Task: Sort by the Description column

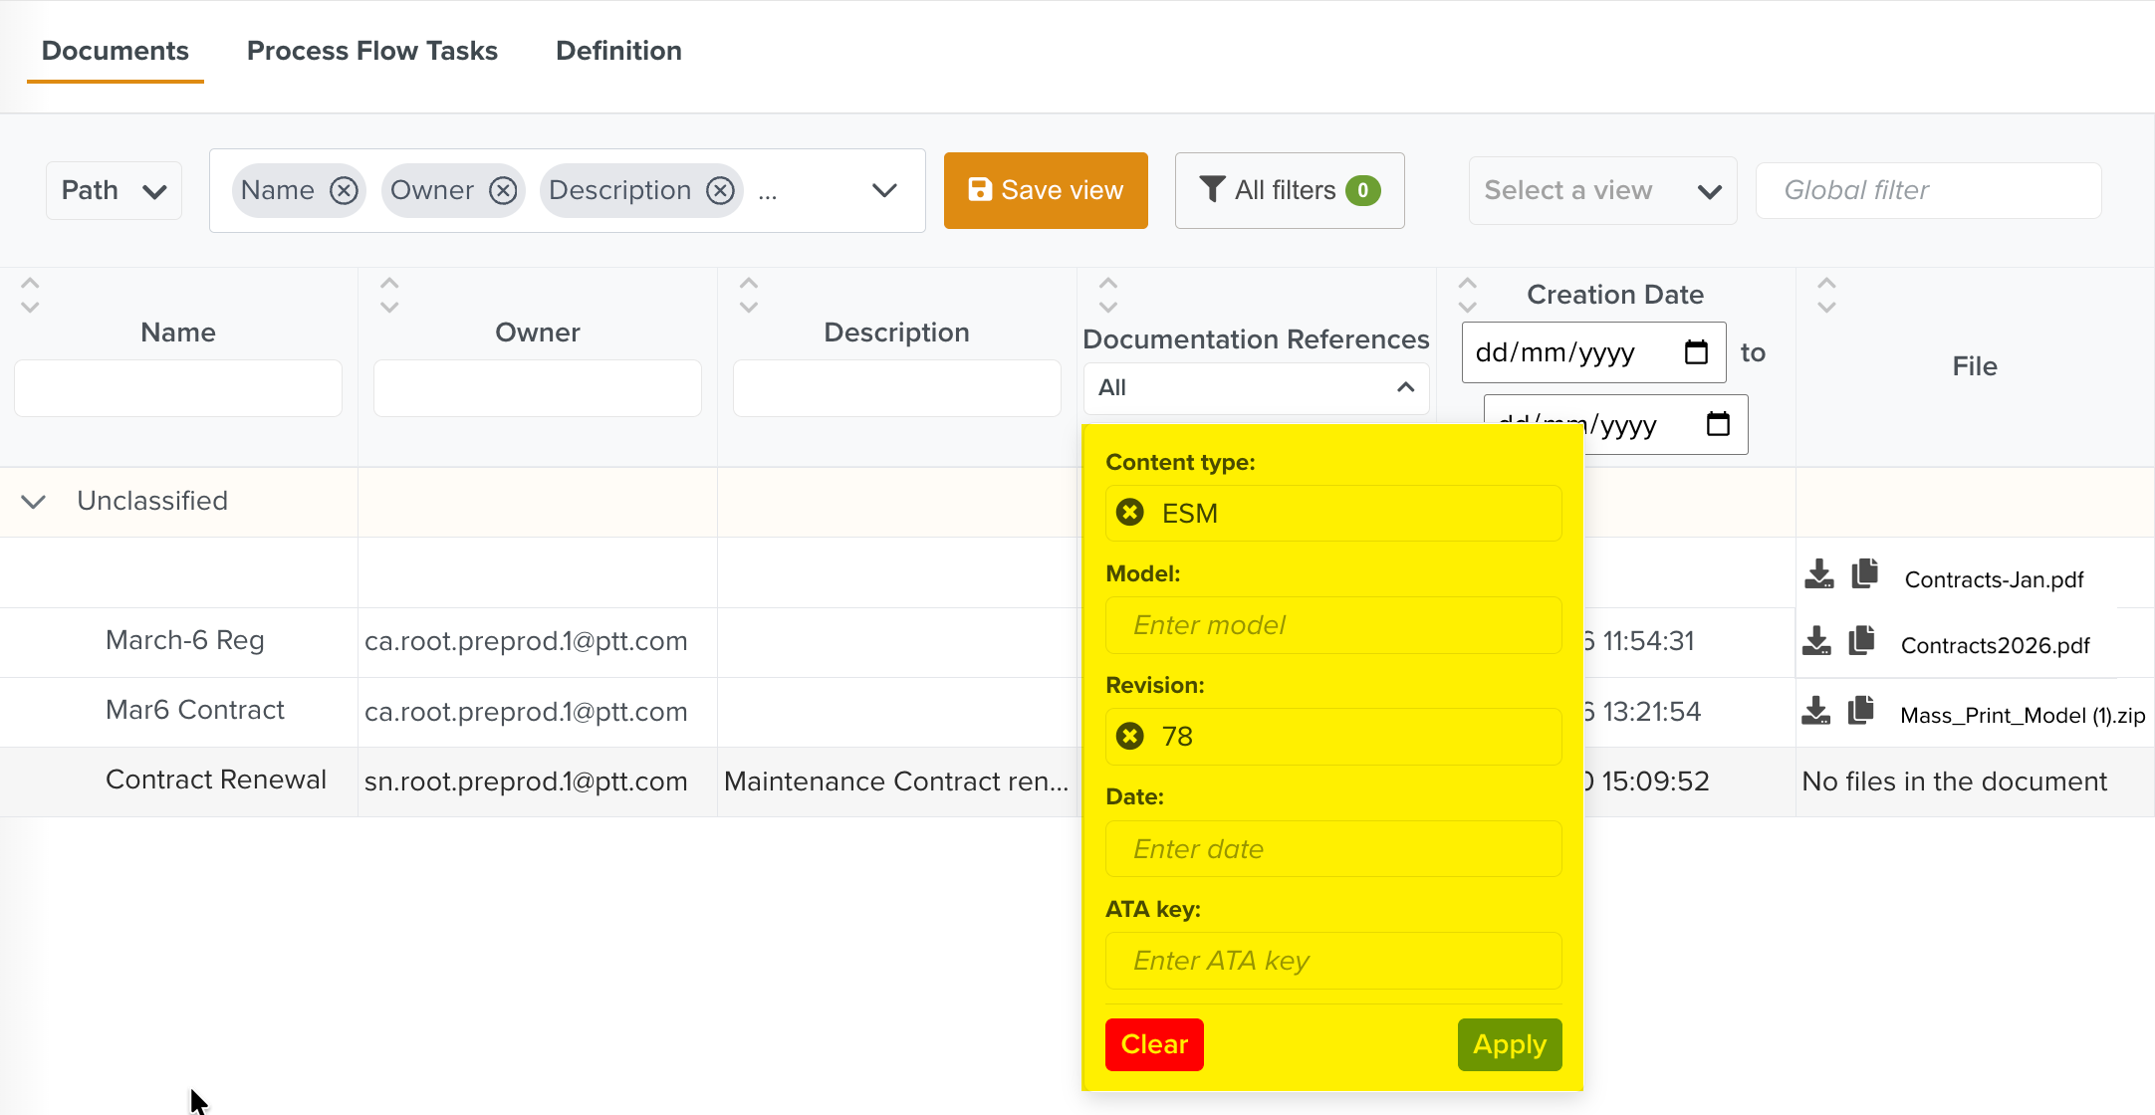Action: [749, 295]
